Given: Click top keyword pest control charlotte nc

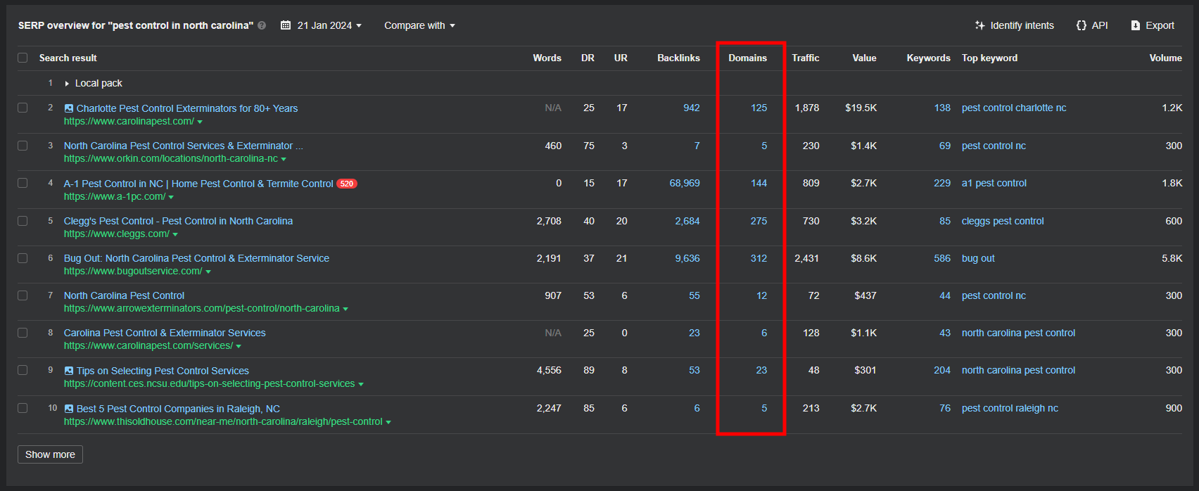Looking at the screenshot, I should point(1014,108).
